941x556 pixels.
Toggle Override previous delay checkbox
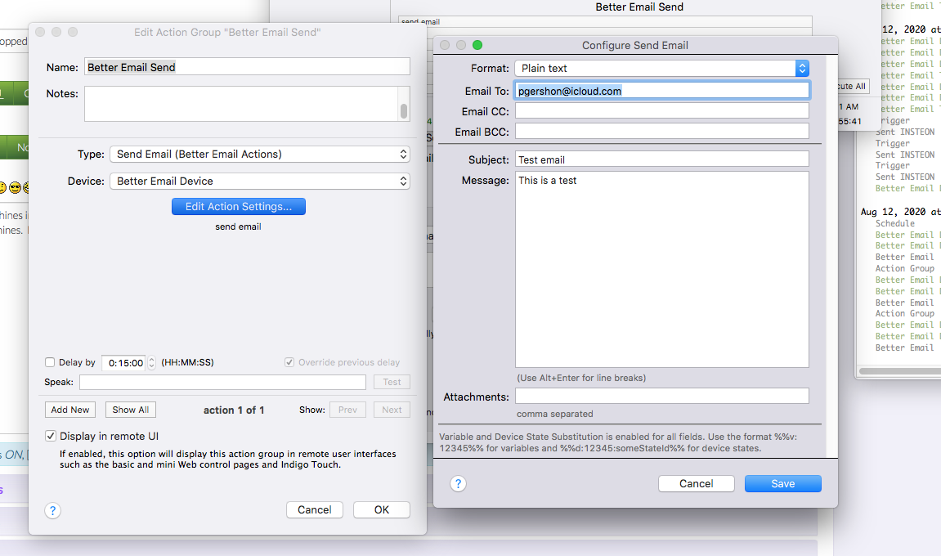(x=289, y=362)
